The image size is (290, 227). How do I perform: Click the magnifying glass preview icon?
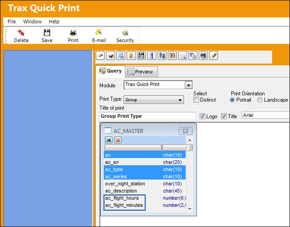[183, 56]
